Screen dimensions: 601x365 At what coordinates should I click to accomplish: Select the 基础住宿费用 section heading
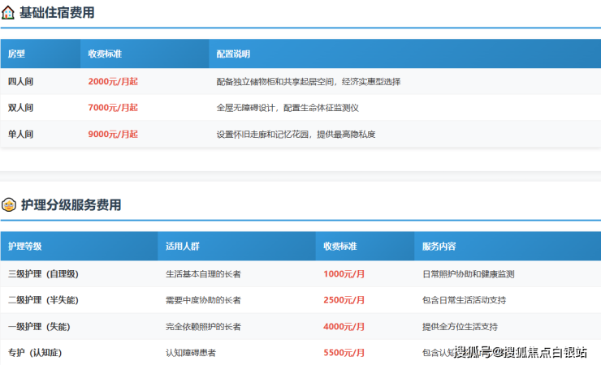pos(57,13)
